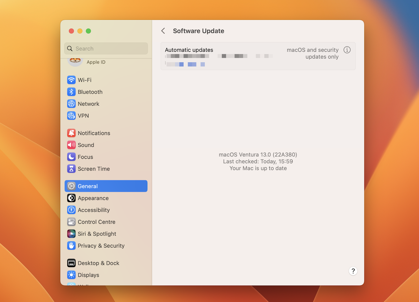Select the Network globe icon
419x302 pixels.
click(x=71, y=104)
